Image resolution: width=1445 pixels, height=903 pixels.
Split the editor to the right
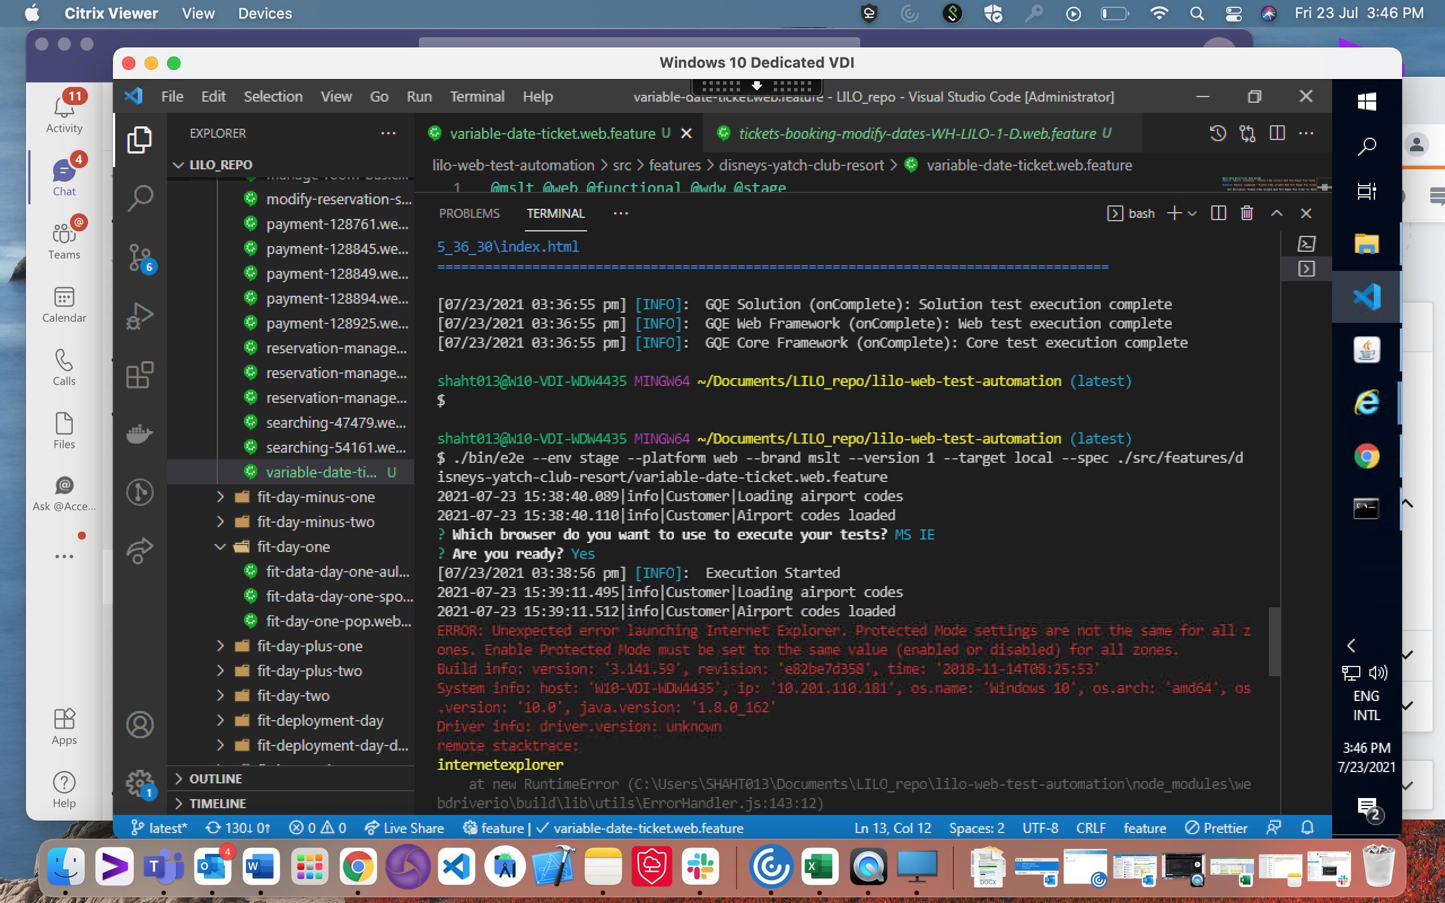(x=1277, y=133)
